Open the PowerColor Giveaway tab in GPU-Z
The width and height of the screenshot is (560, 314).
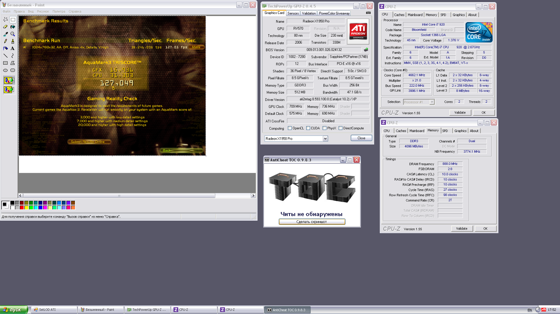pos(334,13)
